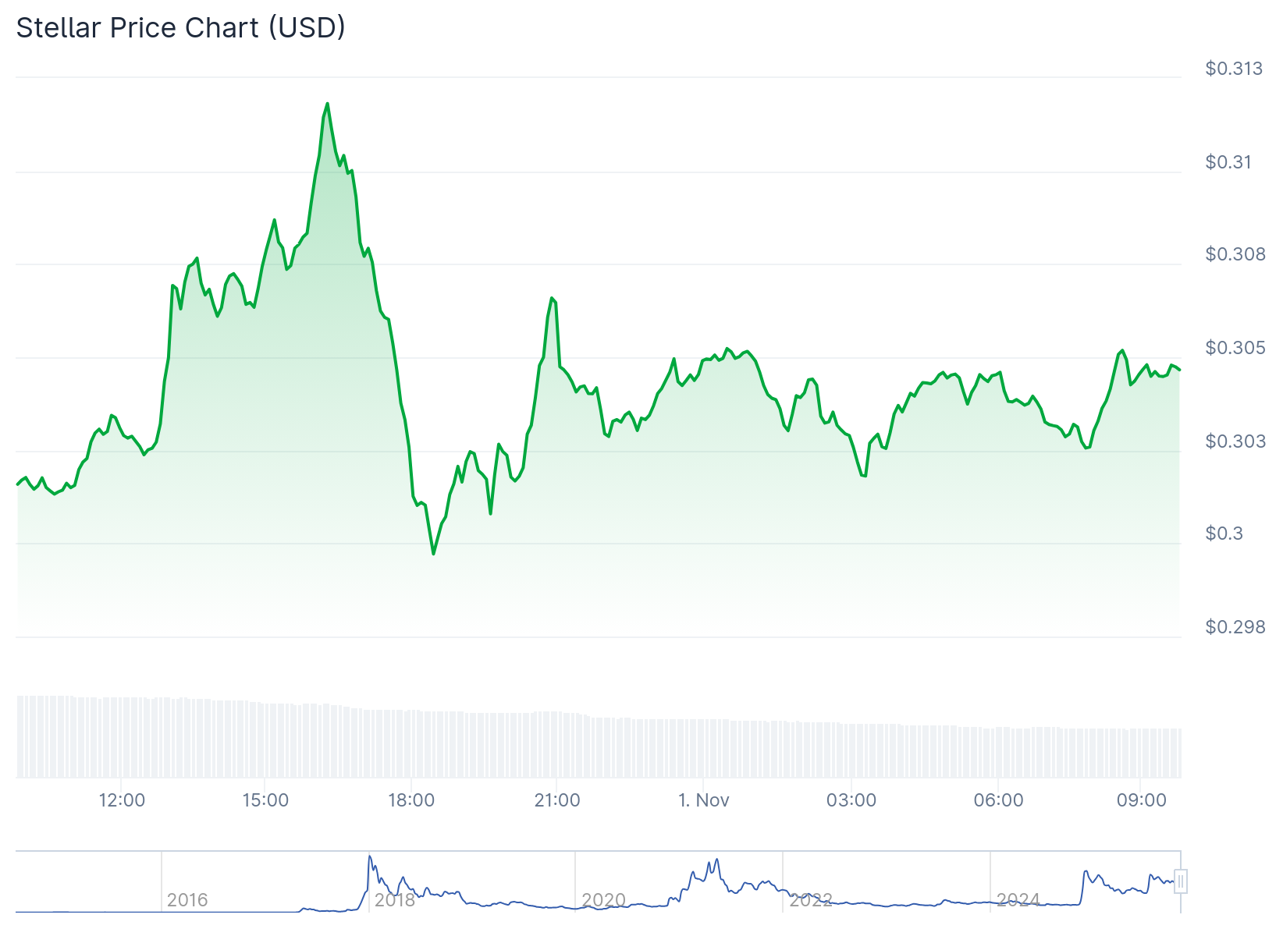Click the 09:00 time axis label

pyautogui.click(x=1141, y=800)
